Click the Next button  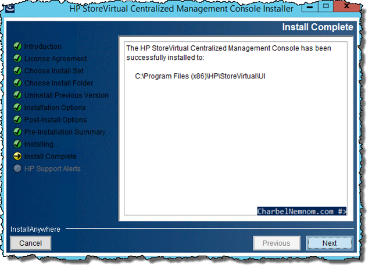pos(330,243)
